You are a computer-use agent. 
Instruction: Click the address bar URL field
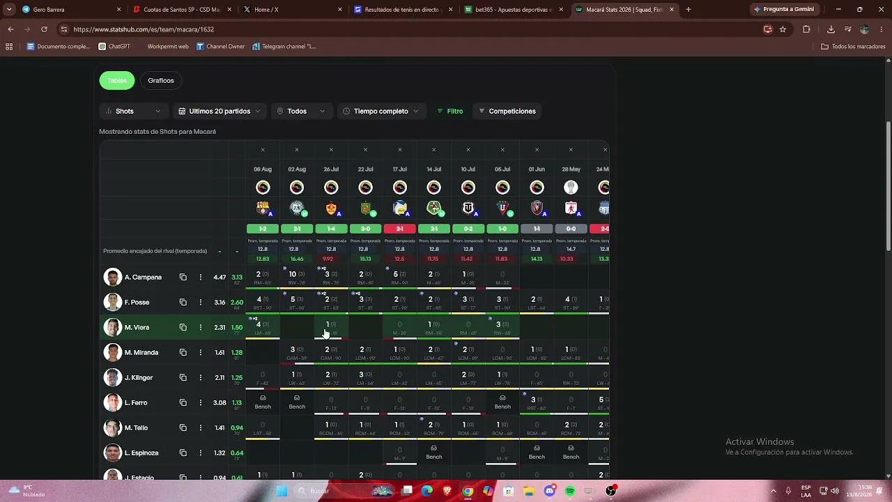click(411, 29)
